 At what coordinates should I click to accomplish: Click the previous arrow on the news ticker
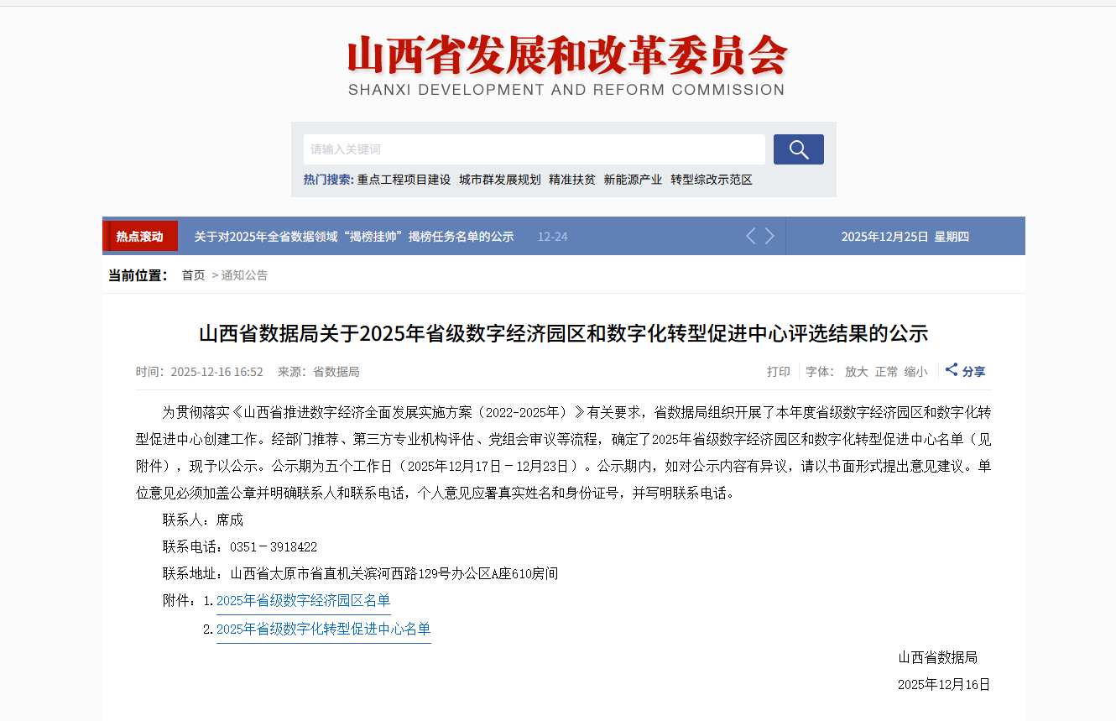click(x=750, y=236)
